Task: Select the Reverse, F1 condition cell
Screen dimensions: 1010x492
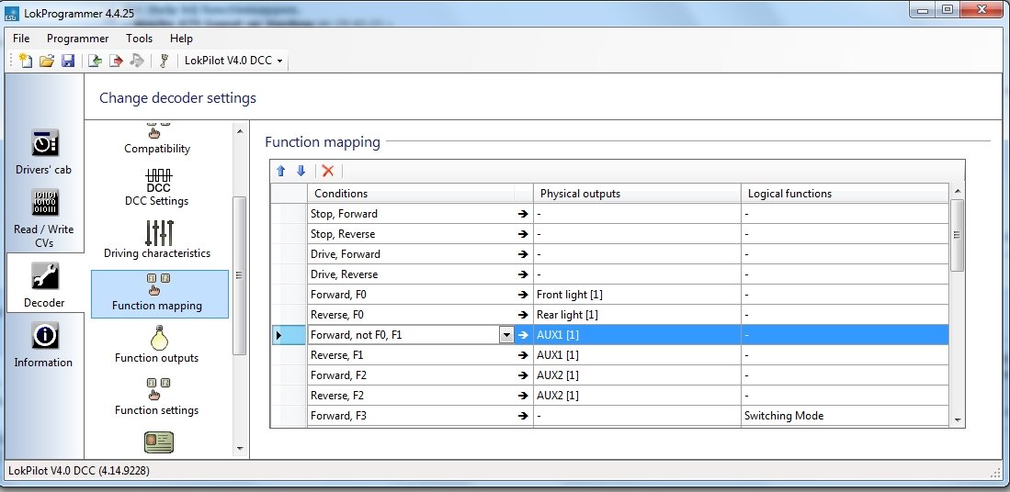Action: click(411, 355)
